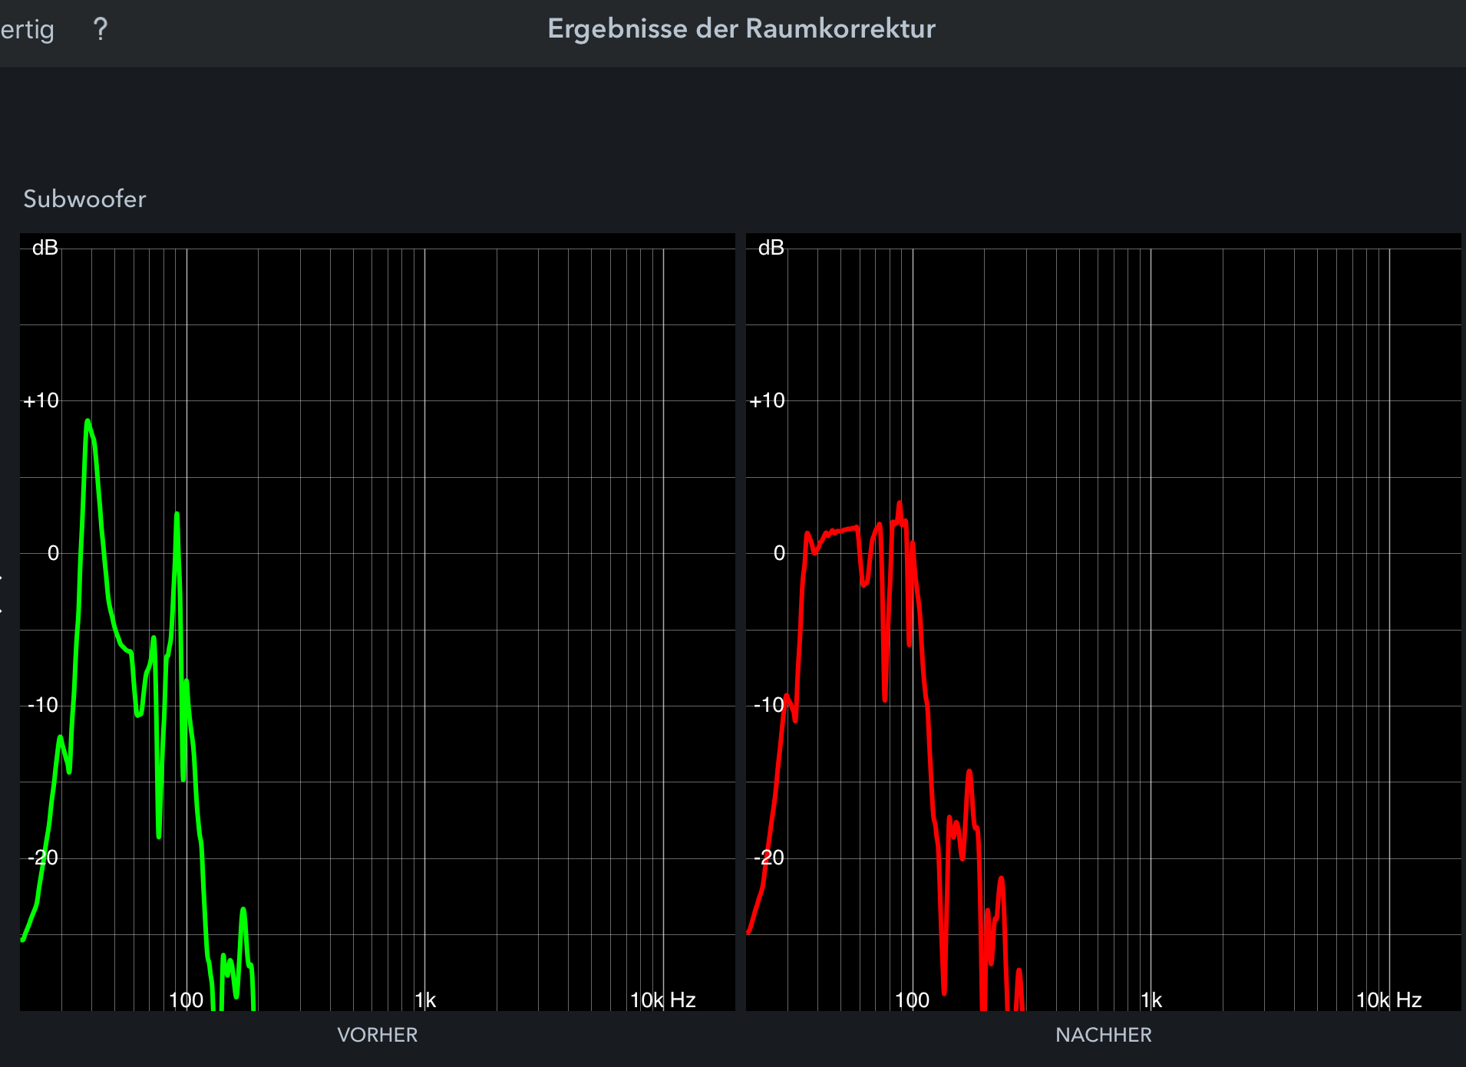
Task: Click the -20 axis label on the NACHHER graph
Action: [768, 858]
